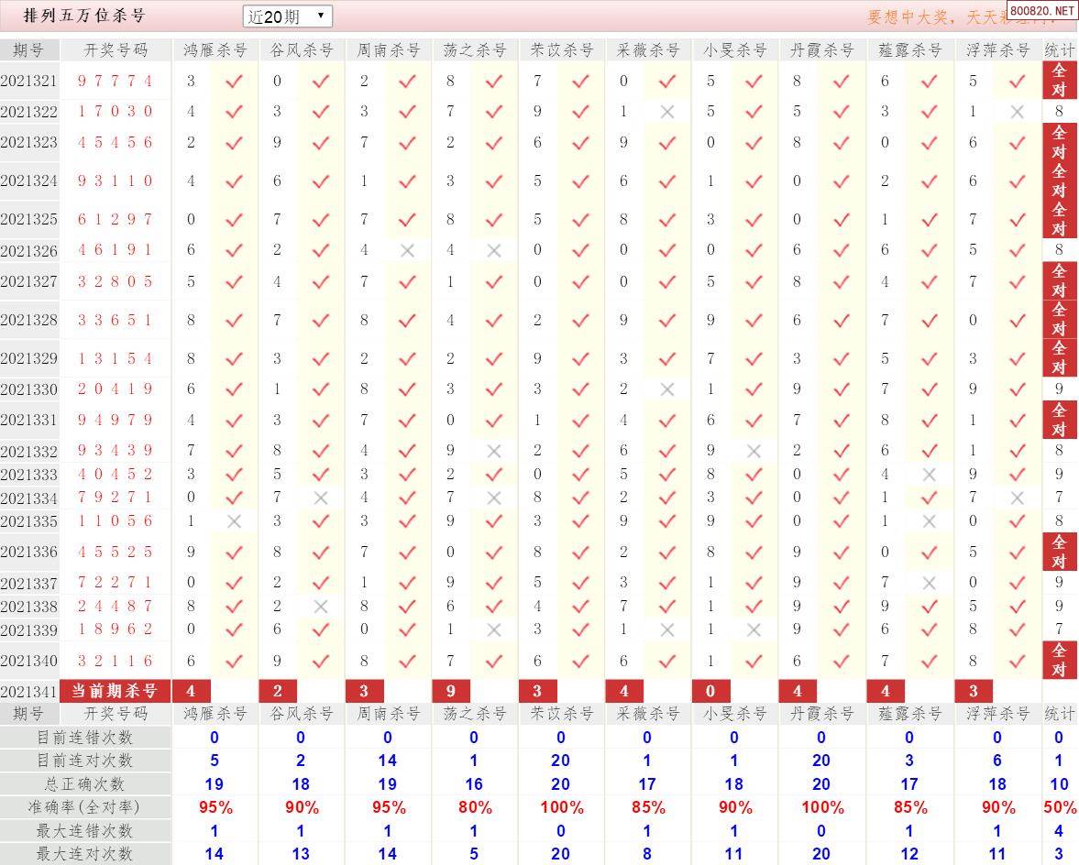Click the red 0 under 小旻 for 2021341
This screenshot has width=1079, height=865.
[710, 690]
